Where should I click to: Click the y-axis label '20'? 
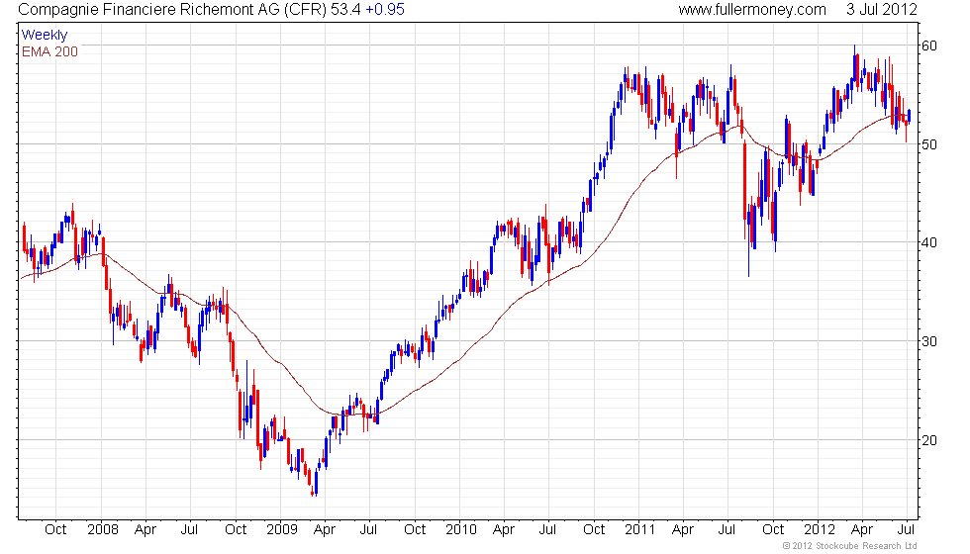tap(929, 440)
